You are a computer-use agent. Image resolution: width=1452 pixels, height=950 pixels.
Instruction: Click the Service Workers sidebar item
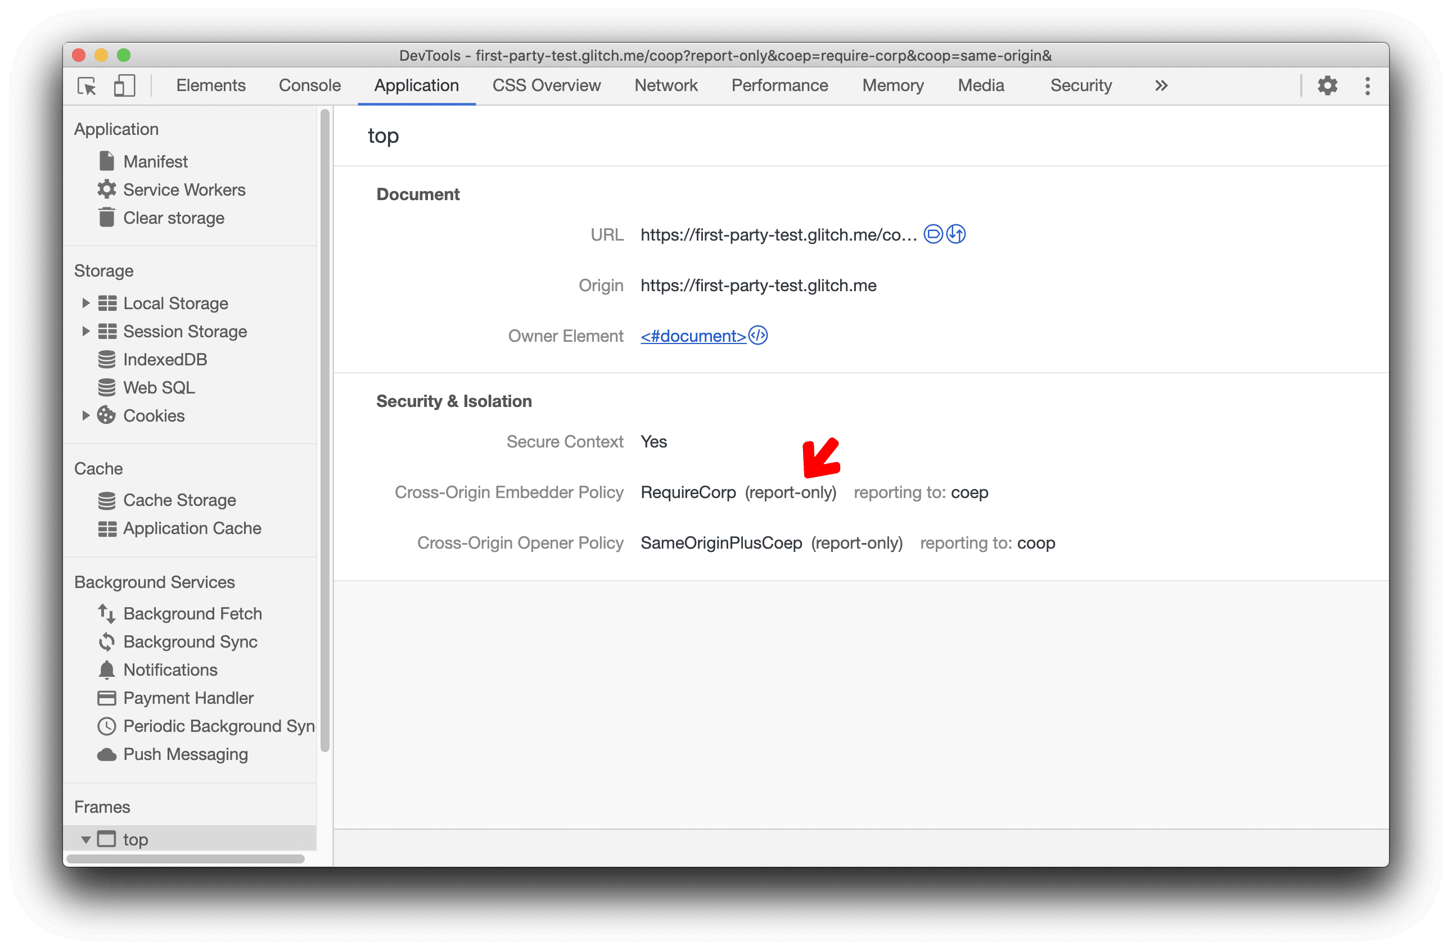coord(184,189)
